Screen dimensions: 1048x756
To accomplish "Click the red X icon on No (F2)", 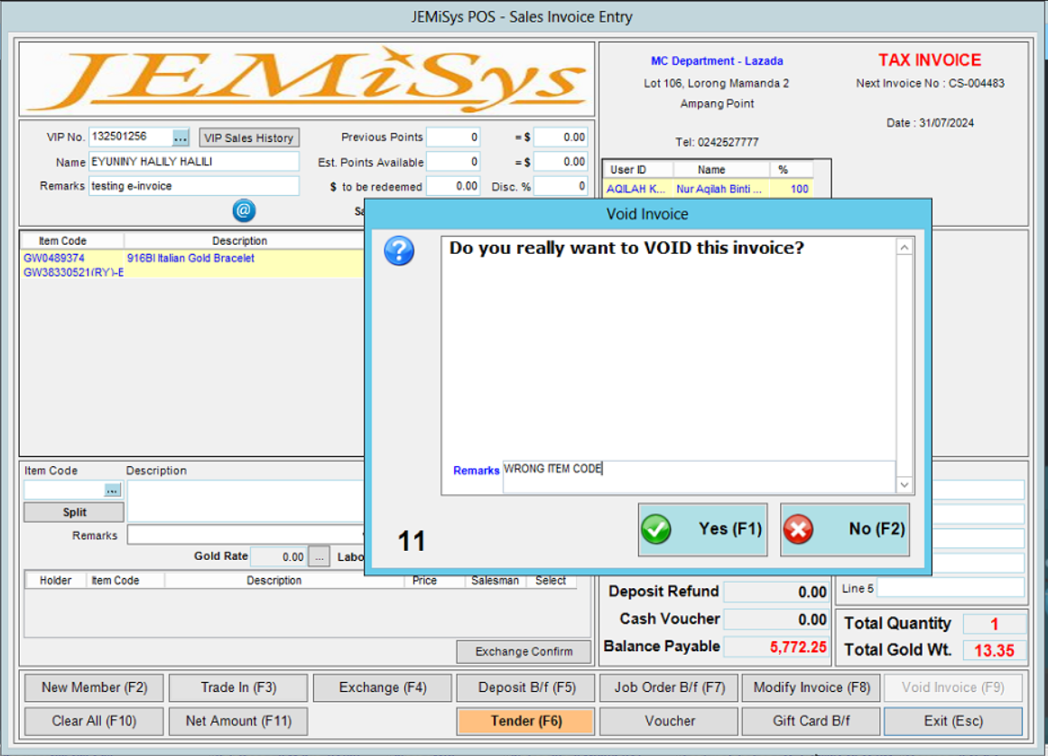I will 797,530.
